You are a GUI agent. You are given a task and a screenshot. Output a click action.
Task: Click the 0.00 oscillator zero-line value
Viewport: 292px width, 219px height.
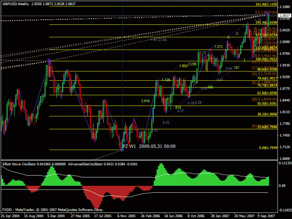(282, 186)
